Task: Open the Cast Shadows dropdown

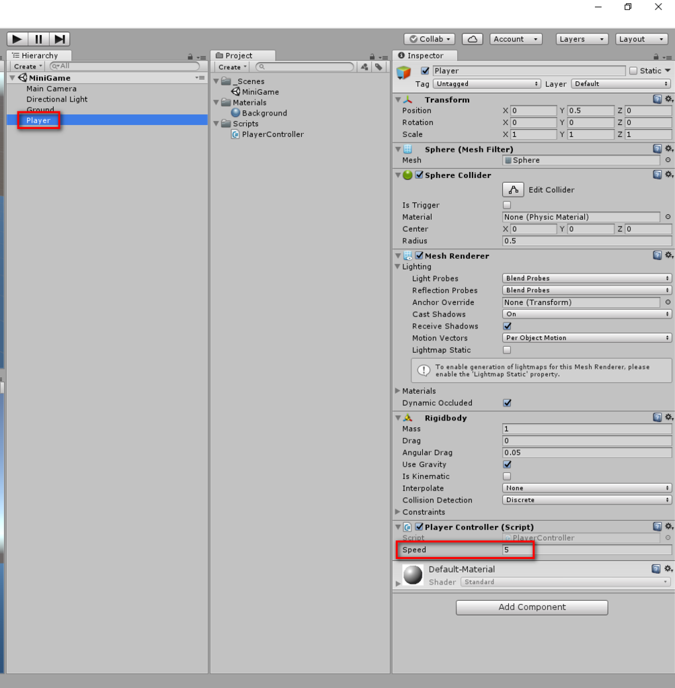Action: tap(587, 314)
